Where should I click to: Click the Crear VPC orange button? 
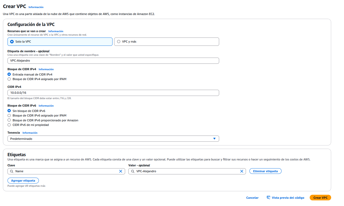click(320, 198)
